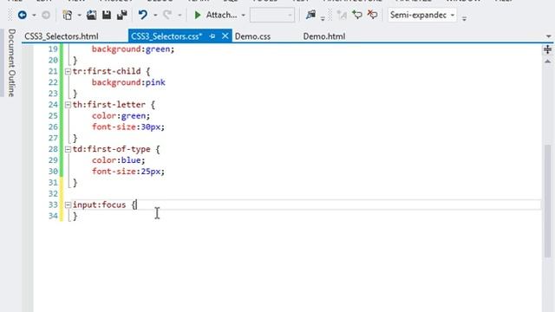Click the 'color:green;' declaration

click(121, 115)
